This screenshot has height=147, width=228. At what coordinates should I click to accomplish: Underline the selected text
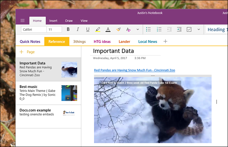(88, 29)
